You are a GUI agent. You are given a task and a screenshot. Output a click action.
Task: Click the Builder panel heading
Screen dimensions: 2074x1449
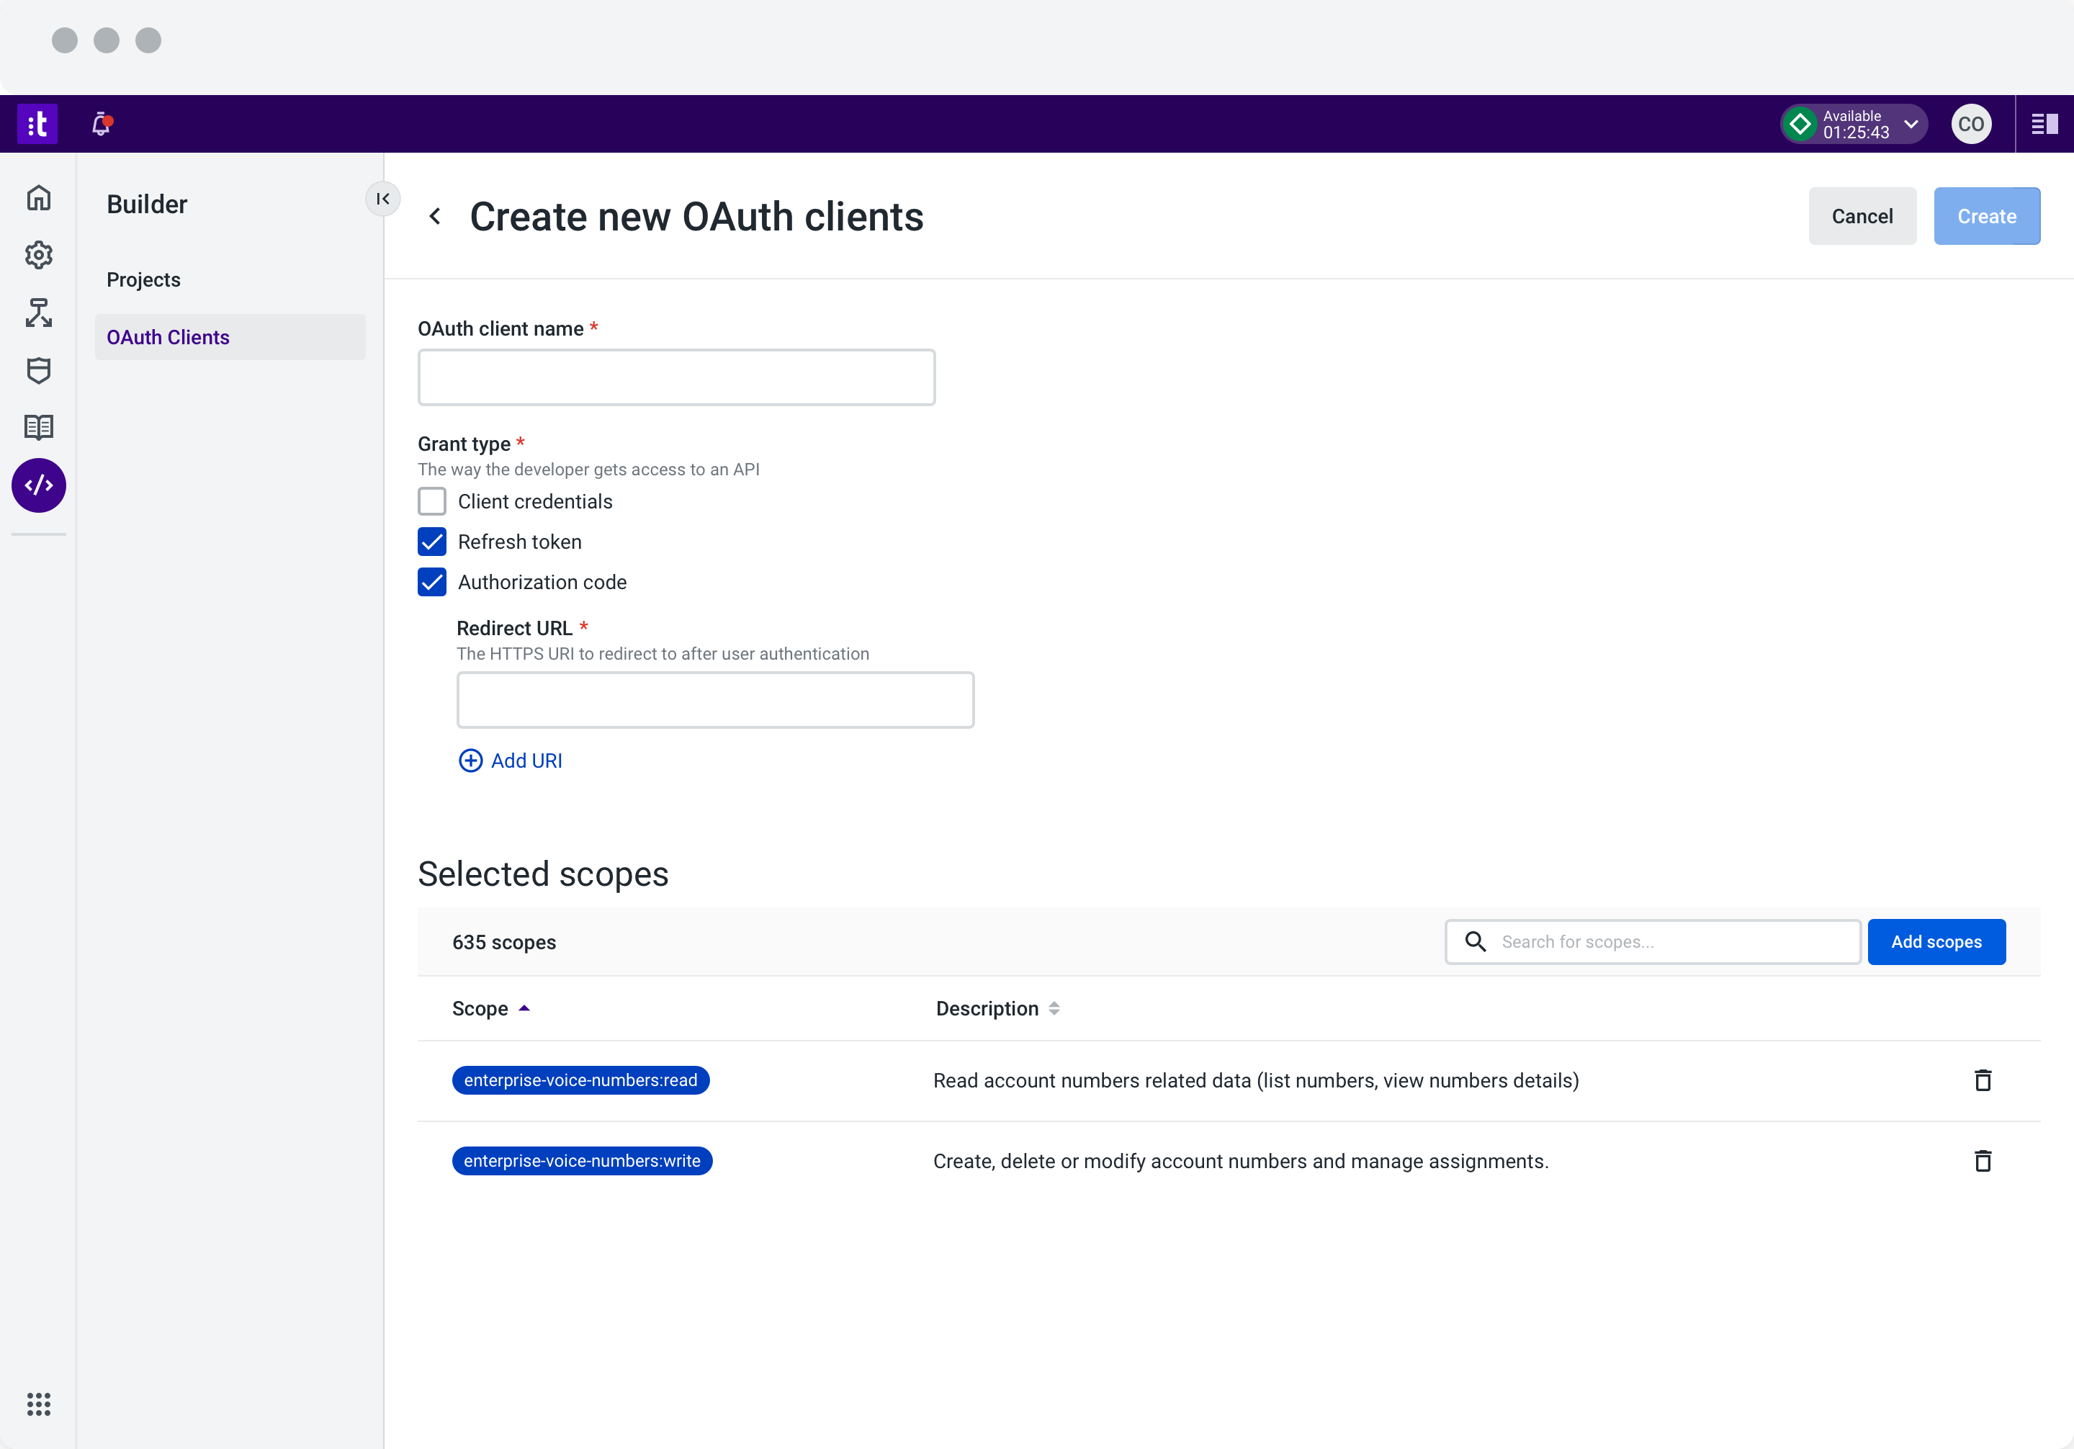click(x=147, y=204)
